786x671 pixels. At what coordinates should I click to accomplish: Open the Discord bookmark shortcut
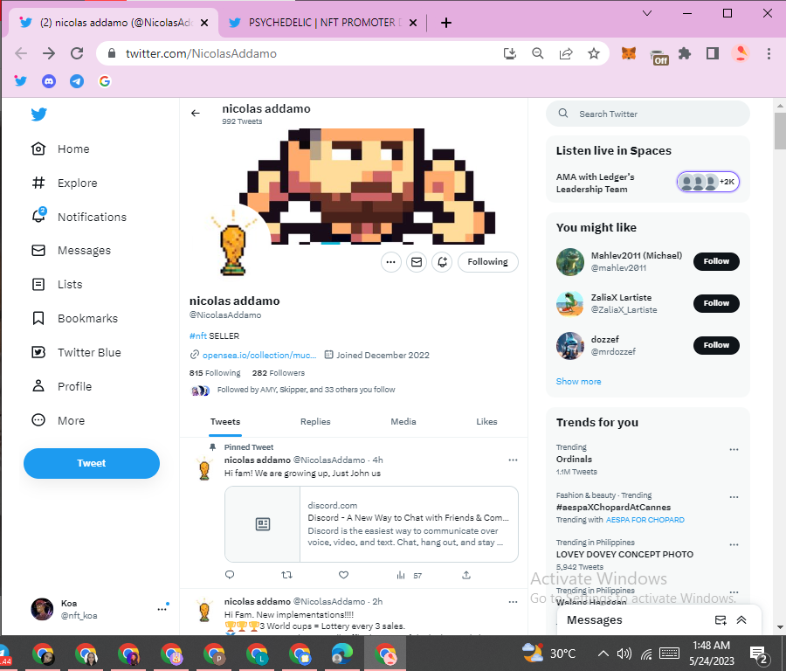49,81
